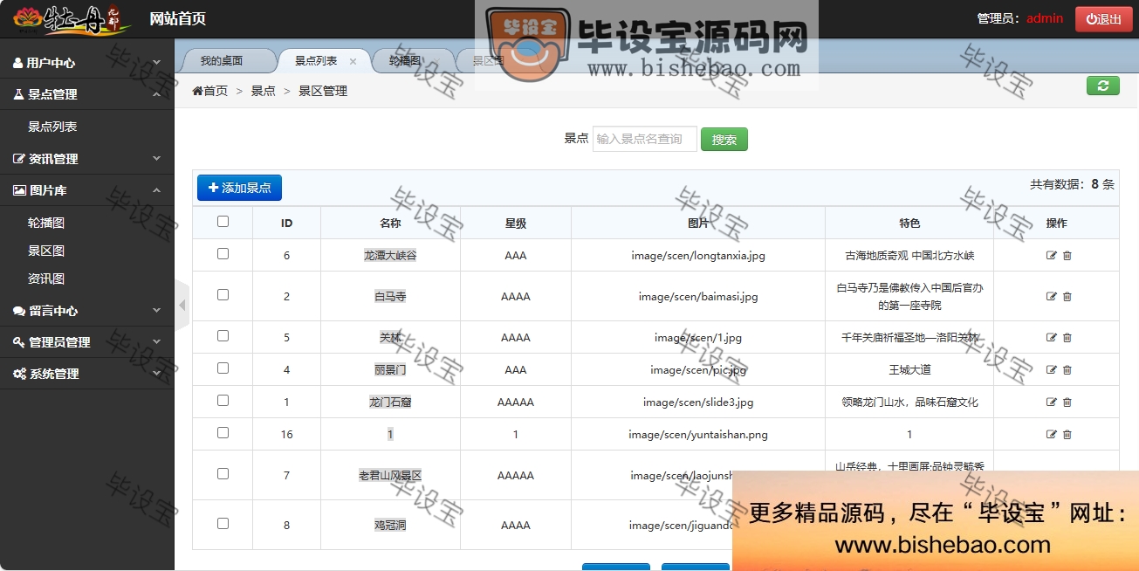This screenshot has width=1139, height=571.
Task: Open 轮播图 in the sidebar
Action: pos(46,223)
